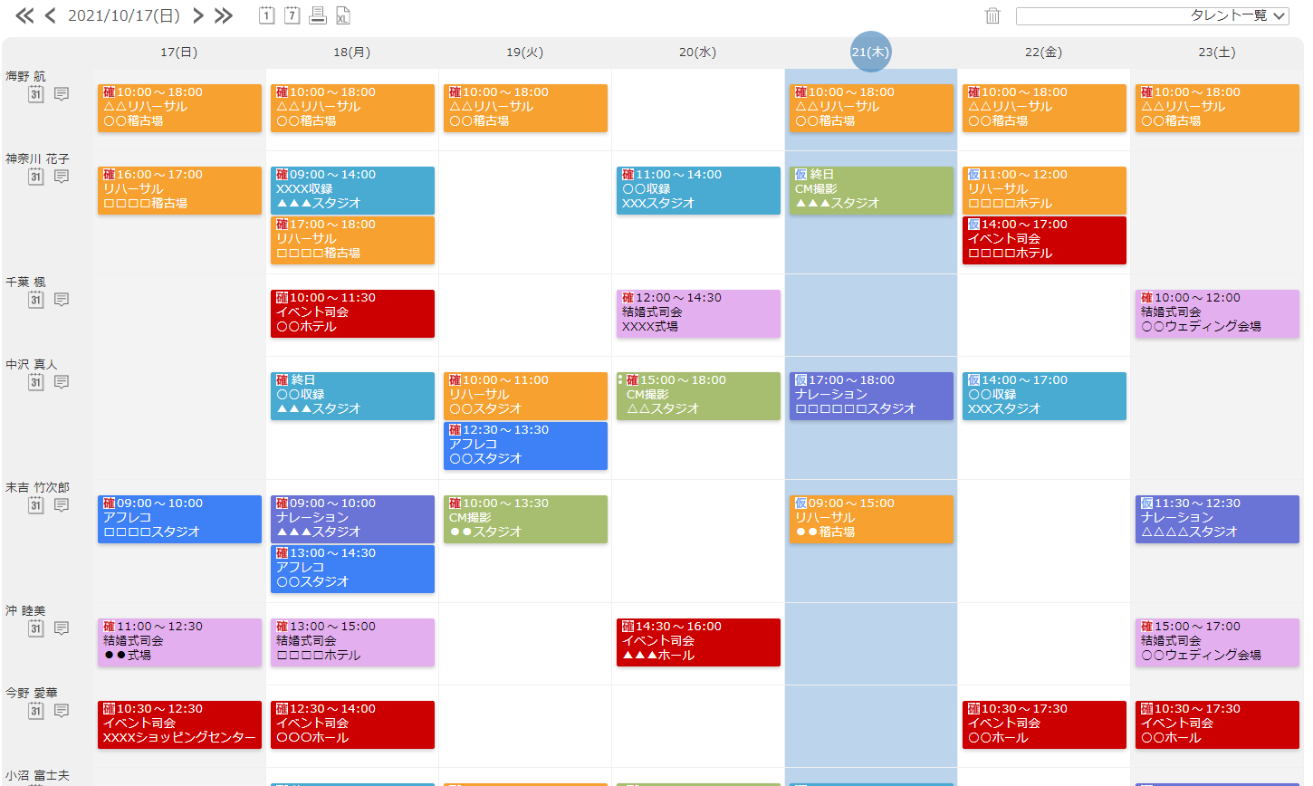Open the comment icon for 沖 睦美
The width and height of the screenshot is (1313, 786).
point(62,628)
